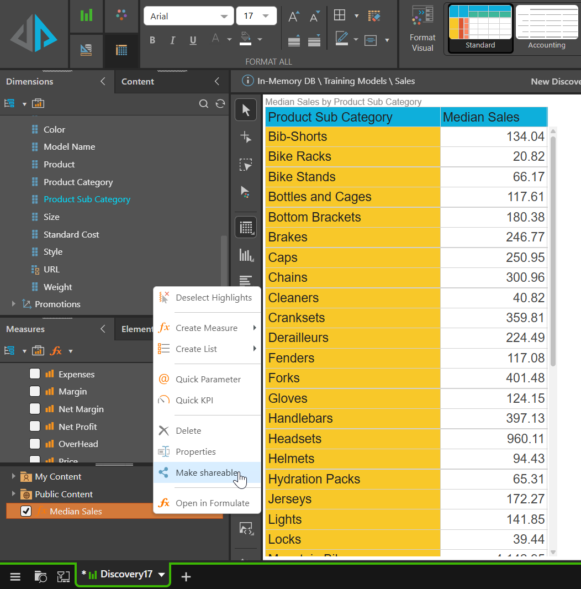
Task: Click the Bold formatting icon
Action: pos(152,40)
